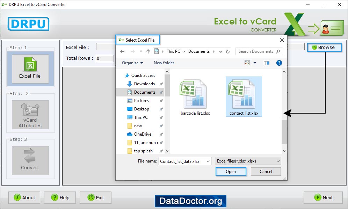Unpin Downloads using its pin icon

coord(161,84)
